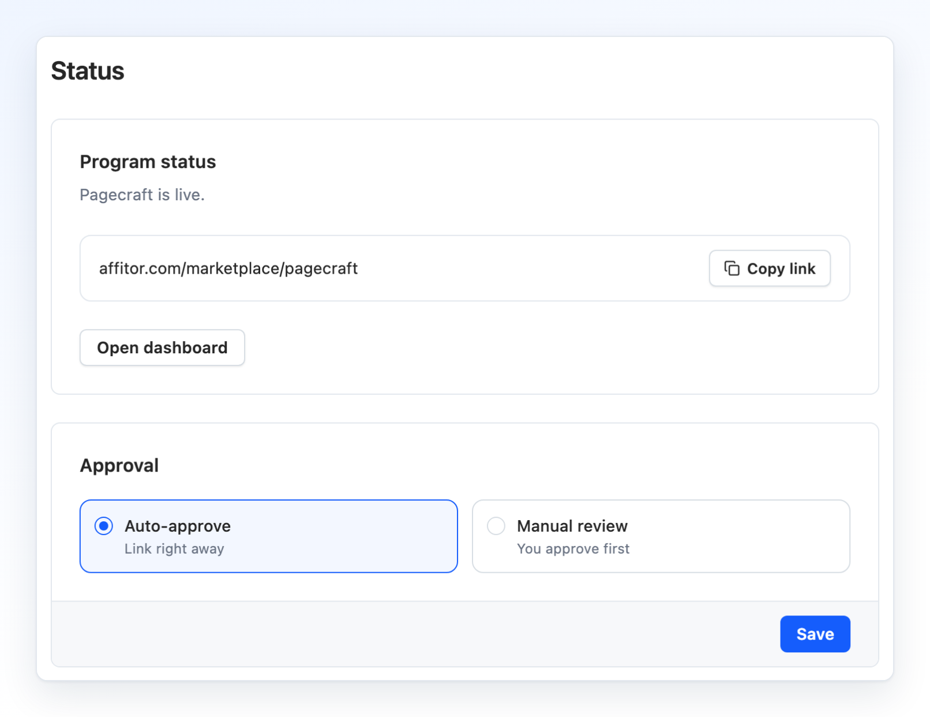Save the approval settings
Viewport: 930px width, 717px height.
pos(815,634)
